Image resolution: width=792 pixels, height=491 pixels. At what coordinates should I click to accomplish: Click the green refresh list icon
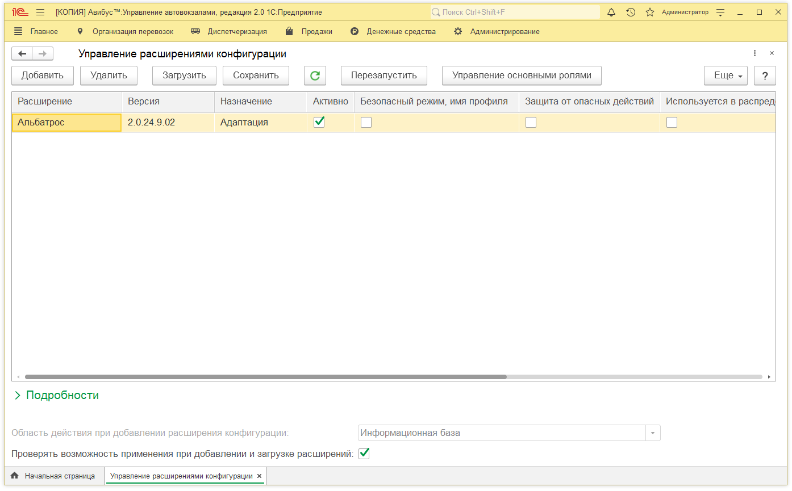coord(315,75)
